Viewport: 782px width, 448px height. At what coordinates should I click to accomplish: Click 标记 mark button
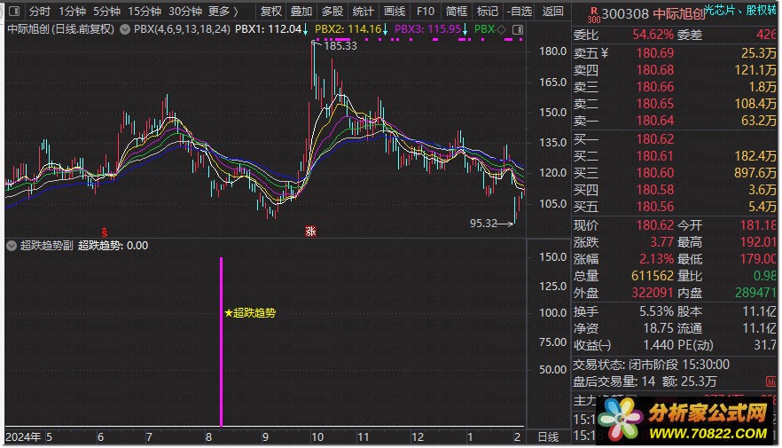pos(488,11)
